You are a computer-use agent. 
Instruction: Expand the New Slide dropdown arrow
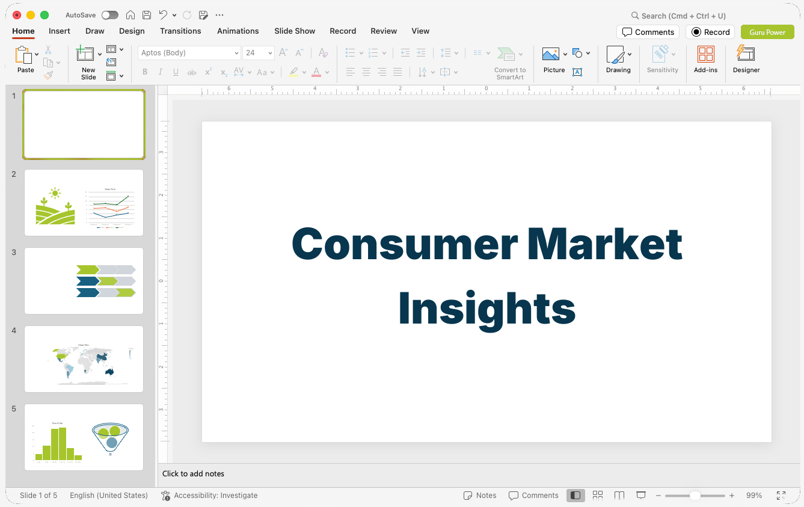100,55
